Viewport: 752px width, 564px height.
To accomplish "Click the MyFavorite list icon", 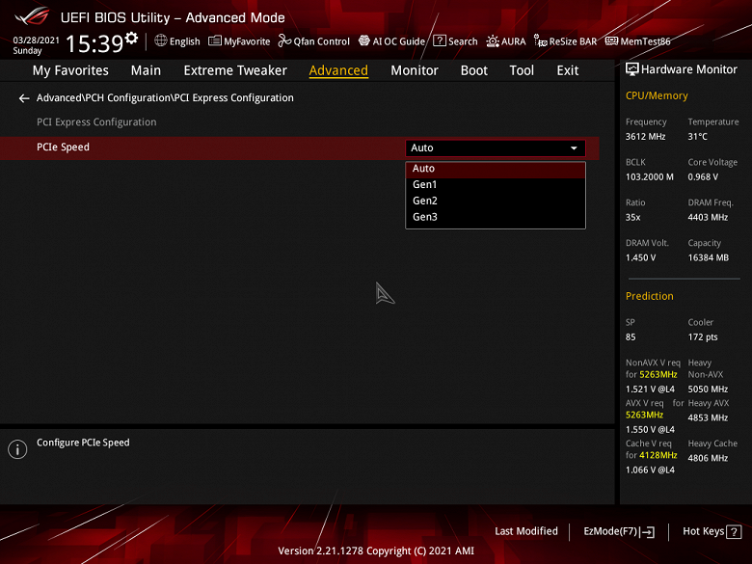I will click(x=215, y=40).
